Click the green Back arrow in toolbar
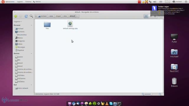The height and width of the screenshot is (106, 189). 16,16
